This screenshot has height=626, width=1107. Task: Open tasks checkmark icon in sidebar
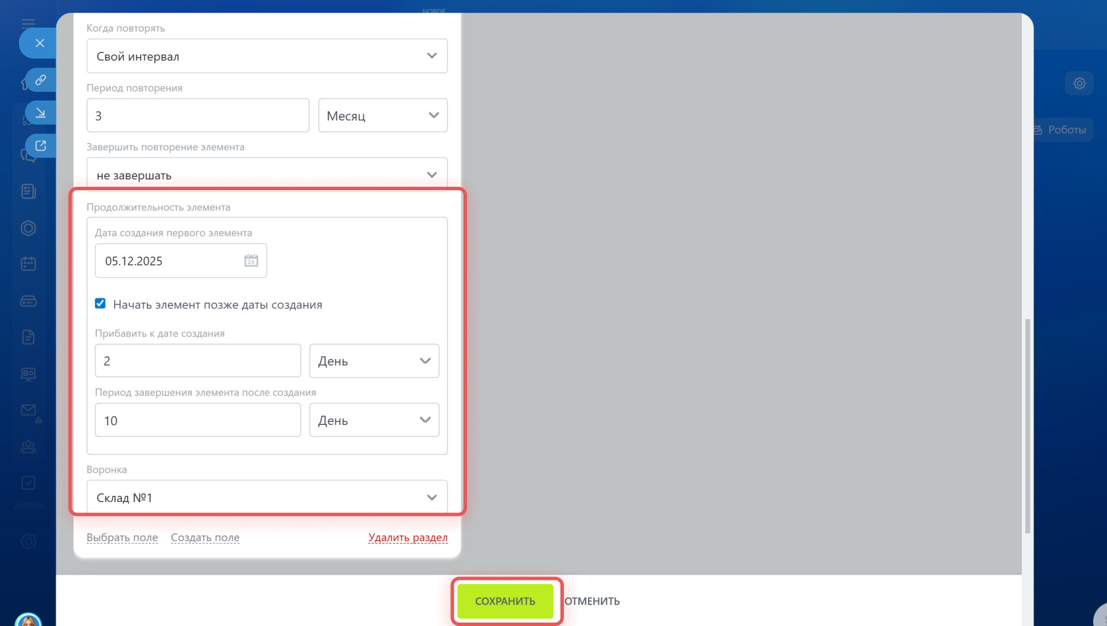[28, 483]
